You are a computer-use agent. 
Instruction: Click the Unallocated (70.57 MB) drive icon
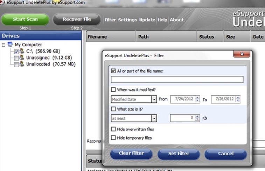pyautogui.click(x=21, y=63)
